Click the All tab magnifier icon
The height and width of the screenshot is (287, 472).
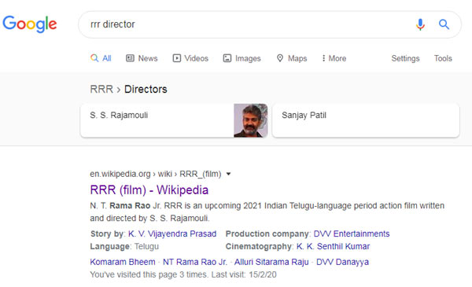pyautogui.click(x=94, y=58)
